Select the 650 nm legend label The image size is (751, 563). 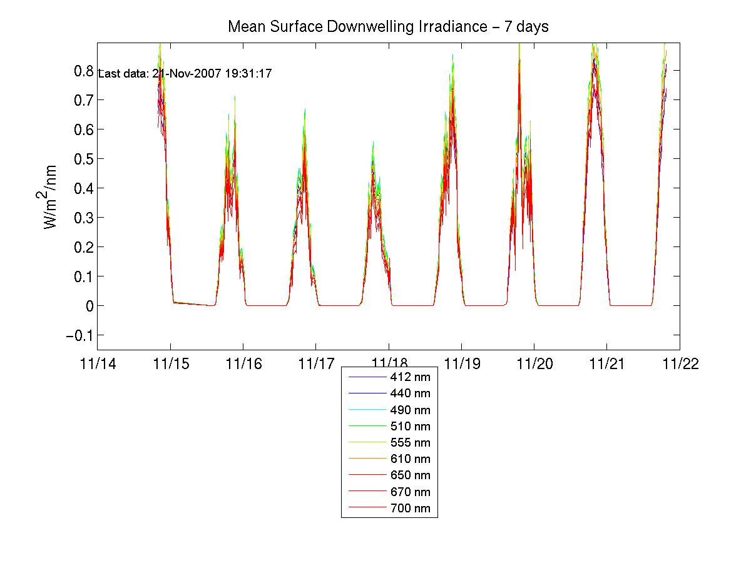(x=410, y=475)
